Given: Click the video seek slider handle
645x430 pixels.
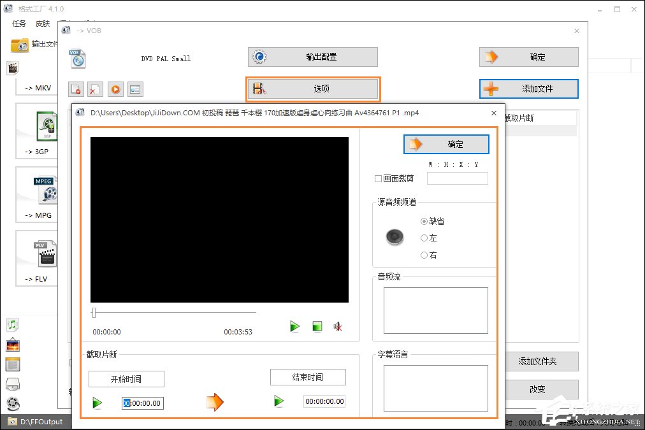Looking at the screenshot, I should click(x=94, y=312).
